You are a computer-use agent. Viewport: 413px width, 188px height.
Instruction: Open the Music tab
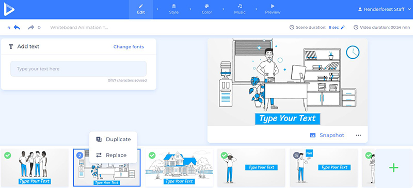240,9
